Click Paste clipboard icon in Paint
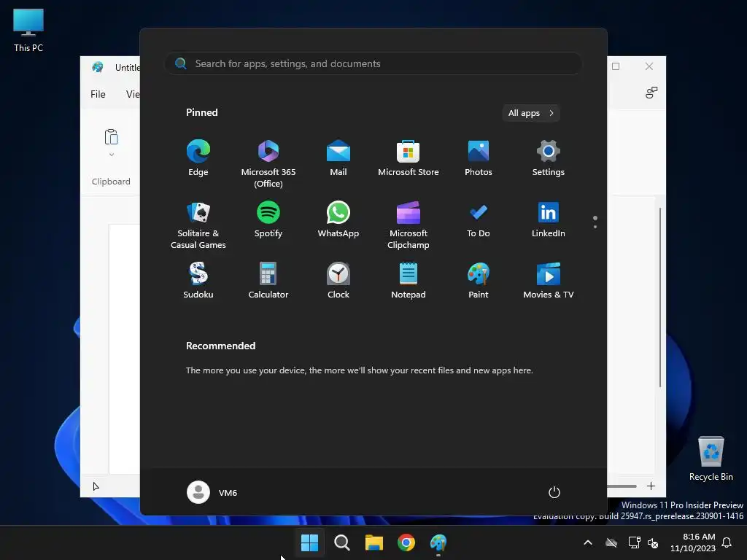747x560 pixels. [111, 137]
